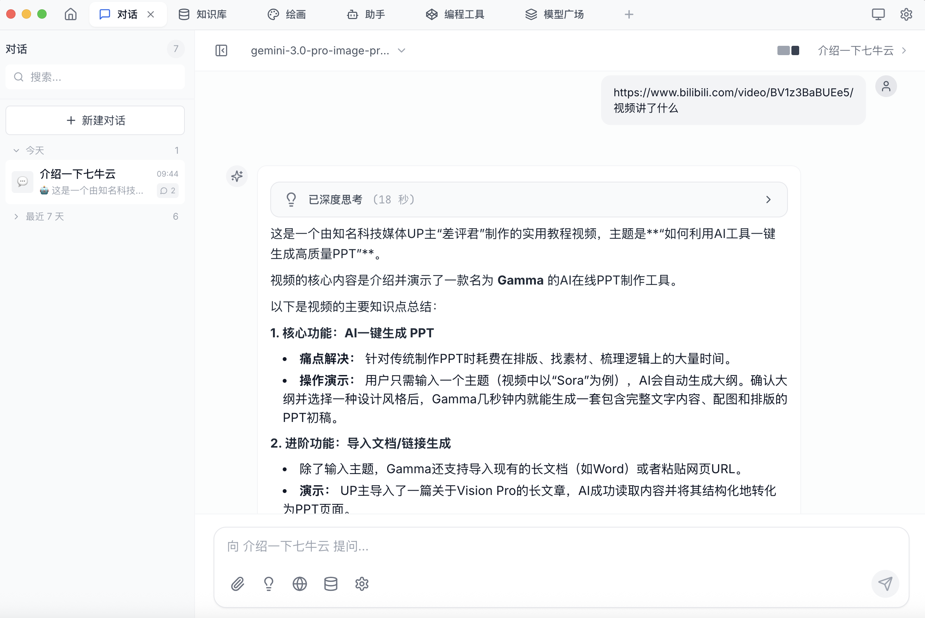Open the 模型广场 tab
This screenshot has height=618, width=925.
555,15
